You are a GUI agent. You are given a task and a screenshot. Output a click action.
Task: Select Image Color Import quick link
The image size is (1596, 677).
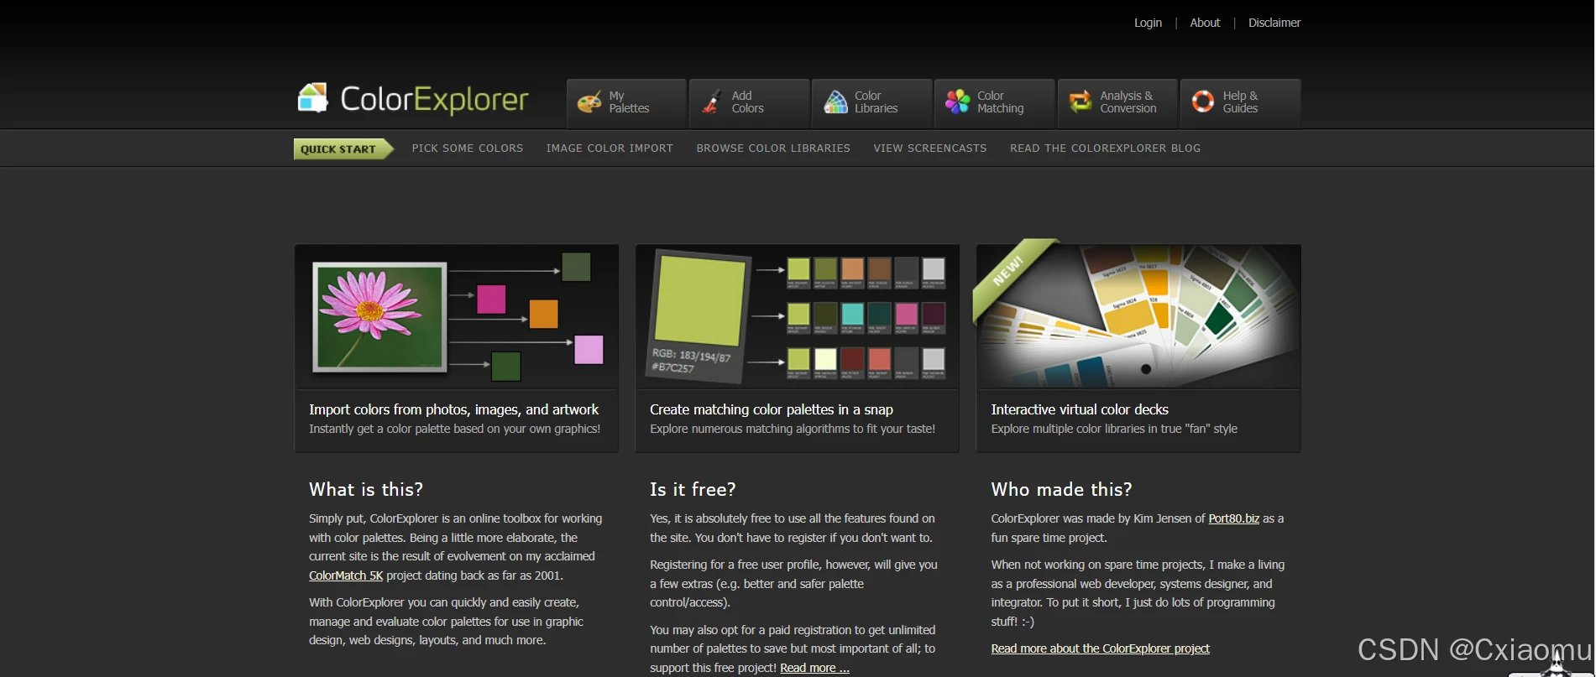[x=610, y=148]
